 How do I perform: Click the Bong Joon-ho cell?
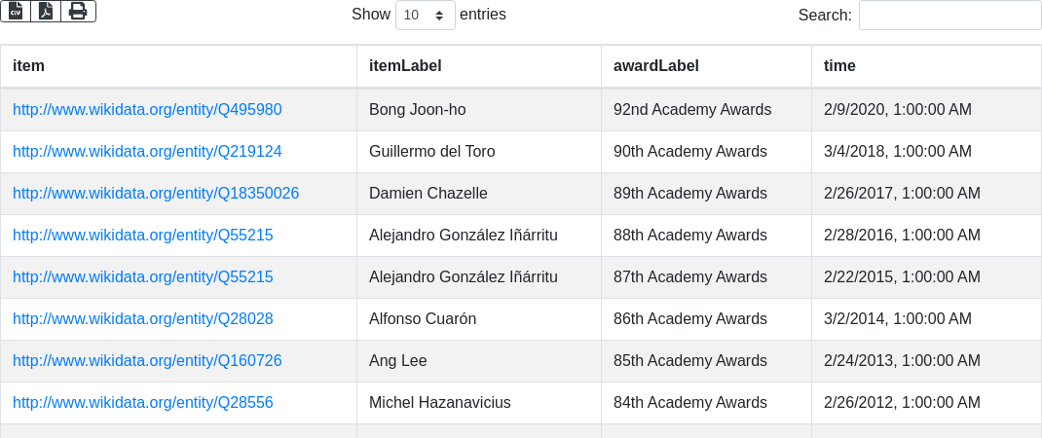(418, 110)
